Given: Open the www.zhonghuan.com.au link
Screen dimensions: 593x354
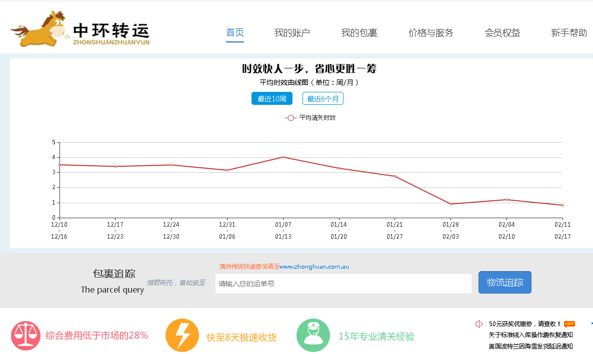Looking at the screenshot, I should click(x=314, y=267).
